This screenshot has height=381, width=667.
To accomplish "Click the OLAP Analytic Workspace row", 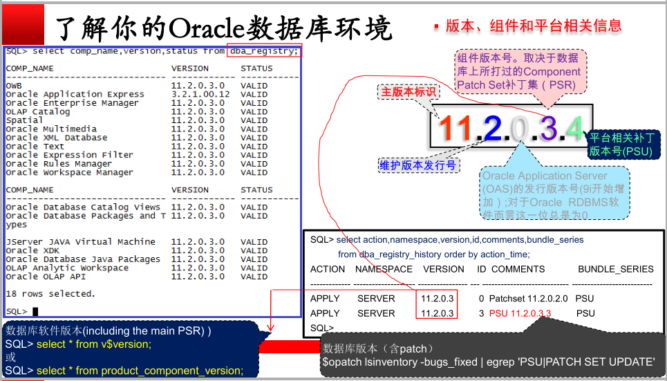I will [x=137, y=268].
